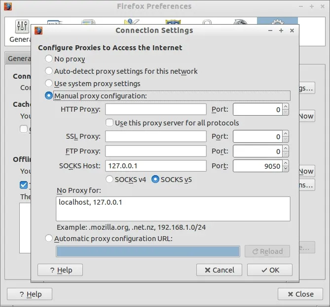The width and height of the screenshot is (330, 307).
Task: Click the FTP Proxy text field
Action: tap(156, 151)
